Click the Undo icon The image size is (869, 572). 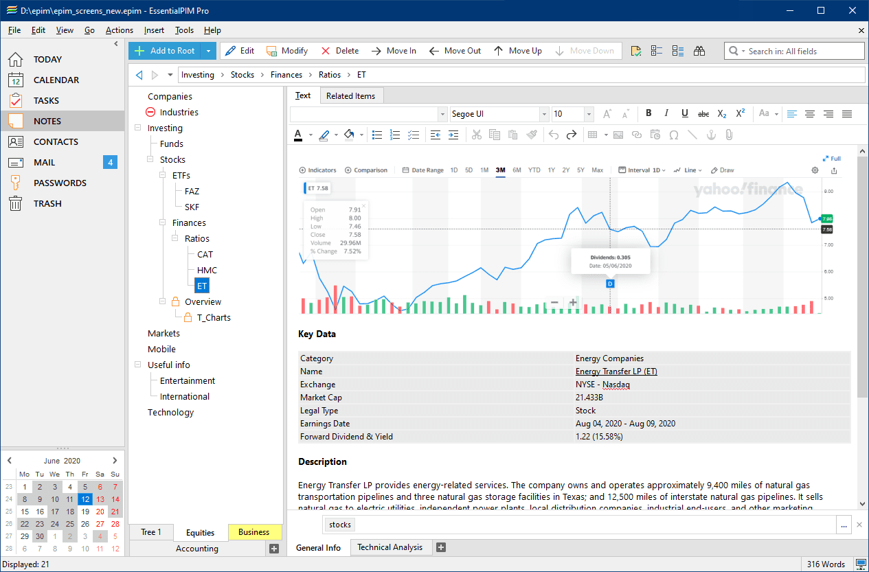click(x=554, y=135)
